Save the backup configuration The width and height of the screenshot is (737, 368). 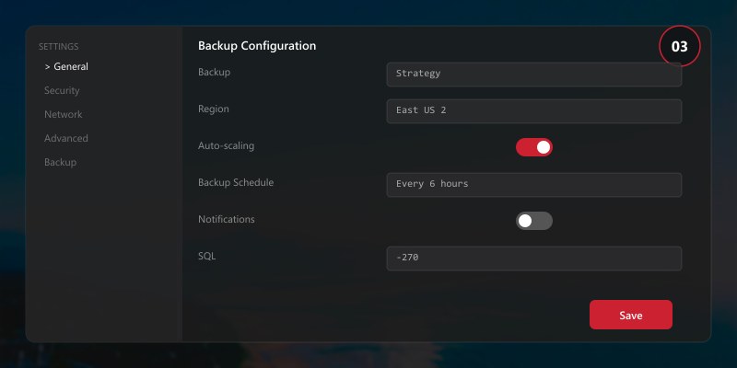click(x=631, y=315)
